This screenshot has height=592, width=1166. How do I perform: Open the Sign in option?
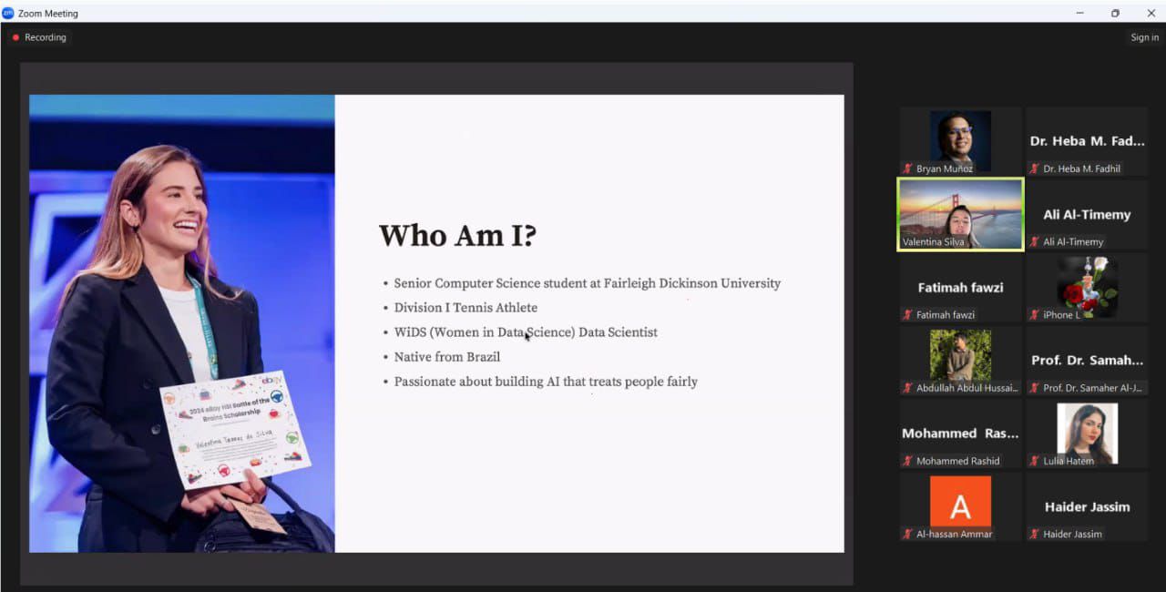(1144, 37)
